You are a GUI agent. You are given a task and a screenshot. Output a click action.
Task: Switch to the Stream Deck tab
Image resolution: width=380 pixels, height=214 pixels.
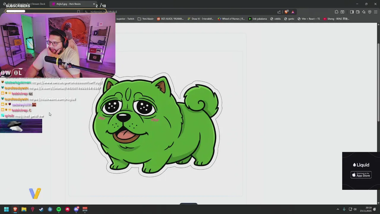[x=24, y=4]
